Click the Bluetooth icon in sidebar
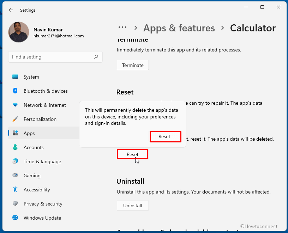This screenshot has height=233, width=288. (x=15, y=91)
